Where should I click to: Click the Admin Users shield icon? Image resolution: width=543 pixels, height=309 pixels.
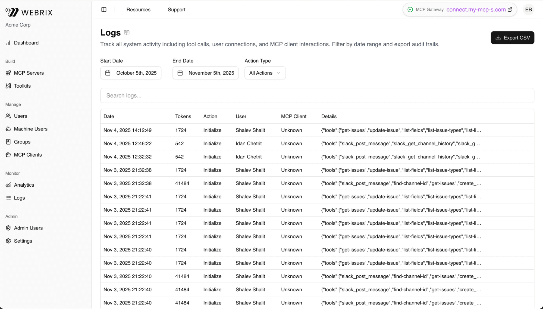click(8, 228)
